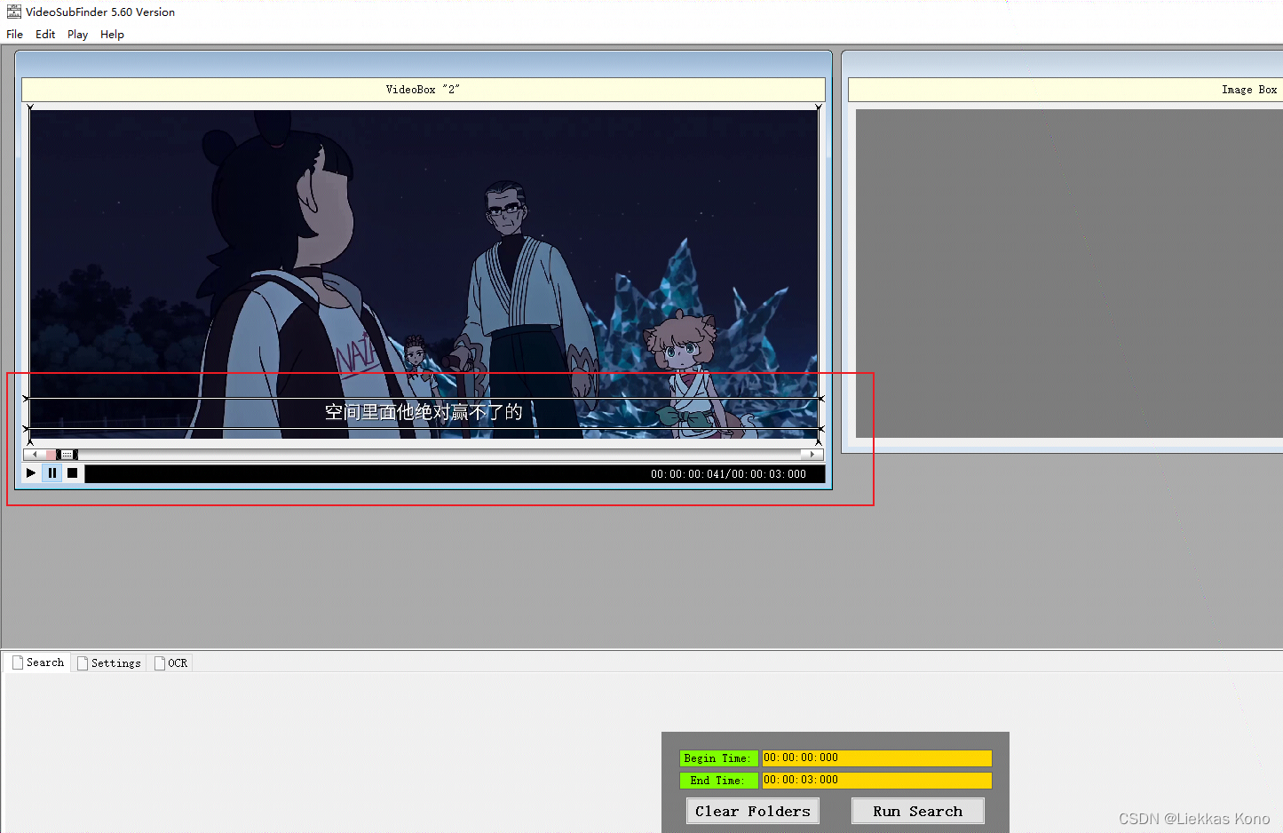Click the Run Search button
This screenshot has width=1283, height=833.
917,811
